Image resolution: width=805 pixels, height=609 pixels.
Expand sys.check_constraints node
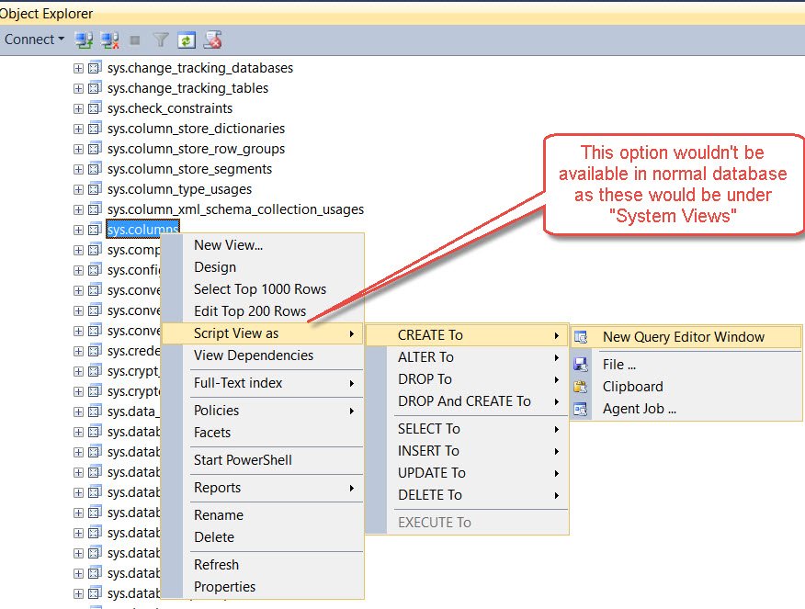(78, 108)
